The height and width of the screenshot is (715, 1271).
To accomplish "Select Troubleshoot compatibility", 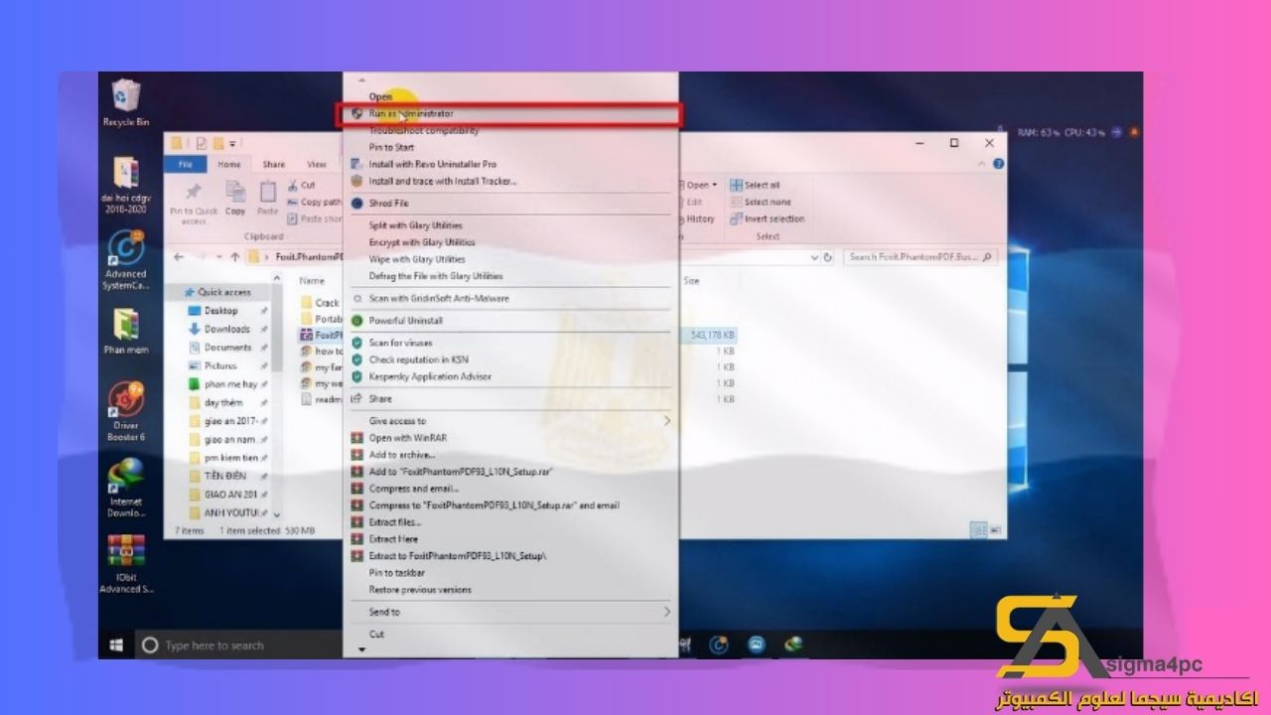I will (424, 130).
